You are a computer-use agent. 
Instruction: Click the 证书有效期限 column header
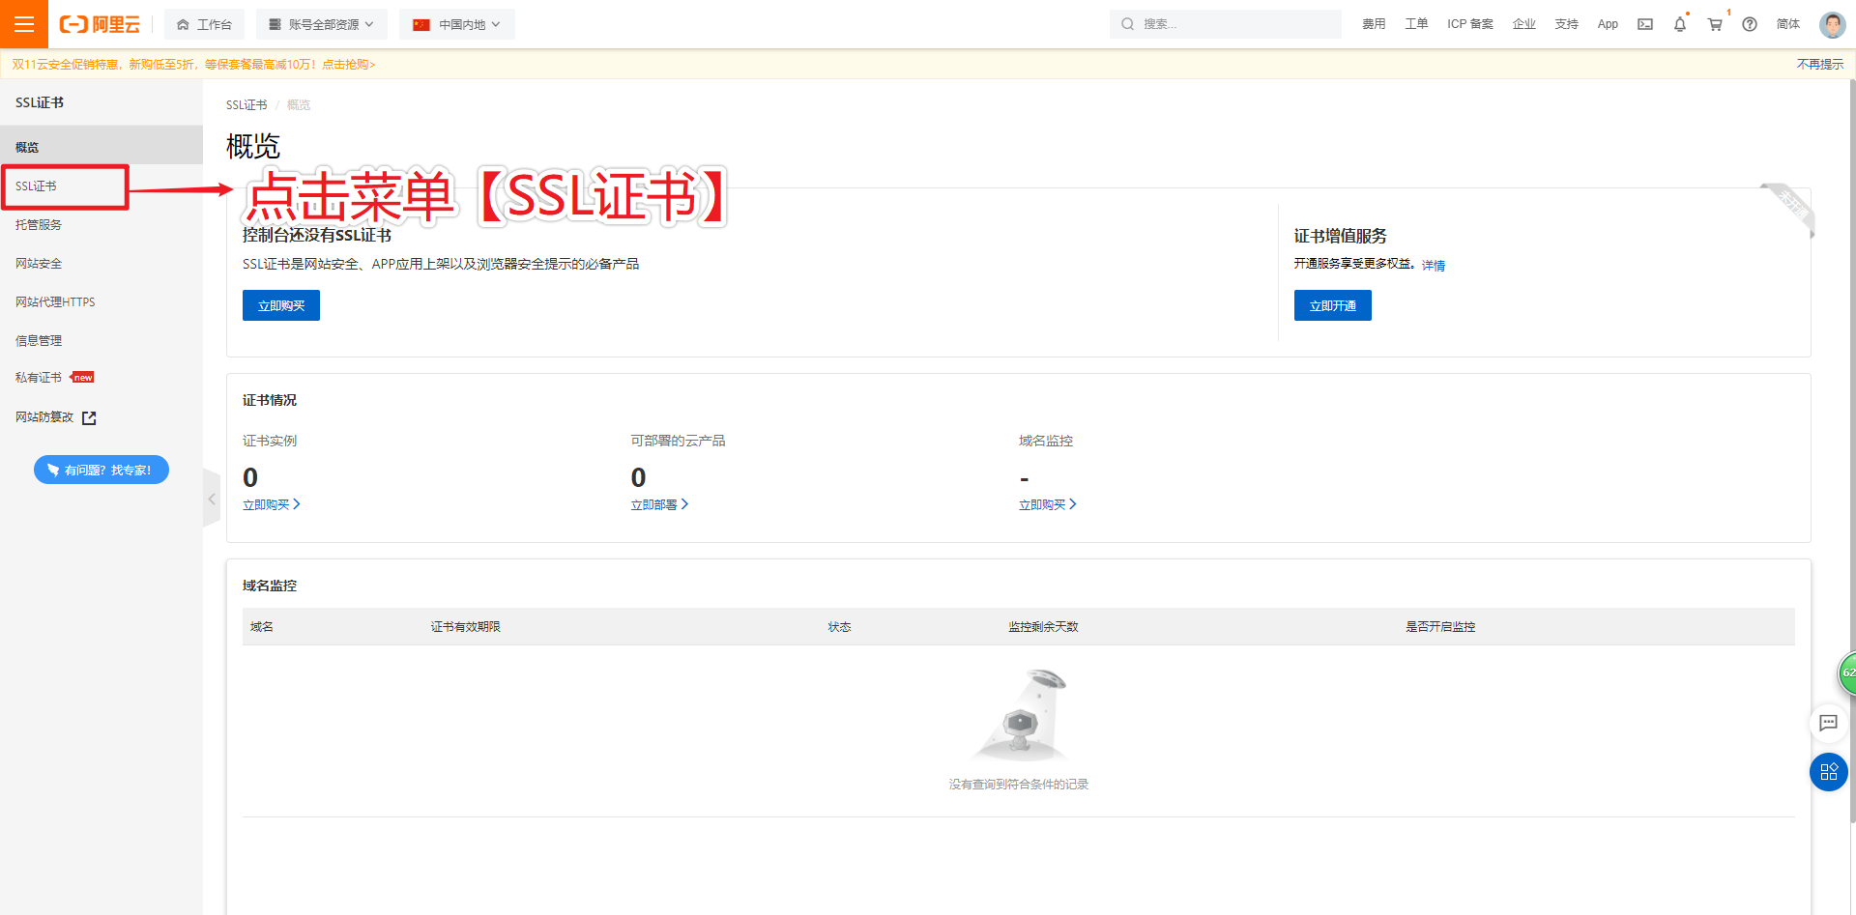pyautogui.click(x=466, y=627)
